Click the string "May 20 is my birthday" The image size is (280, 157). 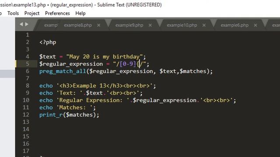pos(105,57)
